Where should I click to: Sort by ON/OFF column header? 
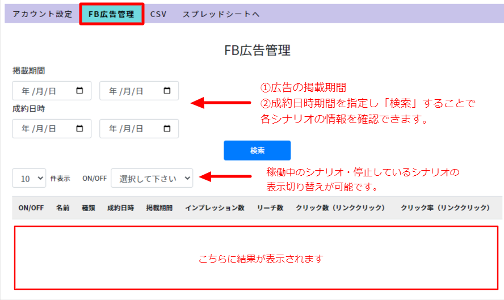coord(31,208)
